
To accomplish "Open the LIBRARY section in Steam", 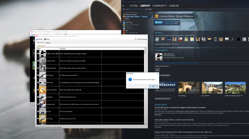I will 145,6.
